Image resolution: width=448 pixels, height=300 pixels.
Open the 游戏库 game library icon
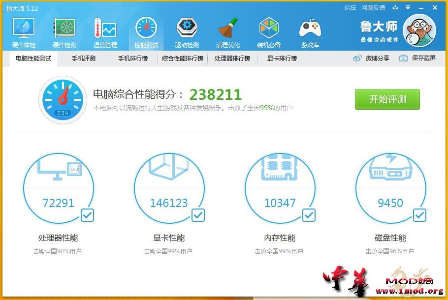pos(310,30)
